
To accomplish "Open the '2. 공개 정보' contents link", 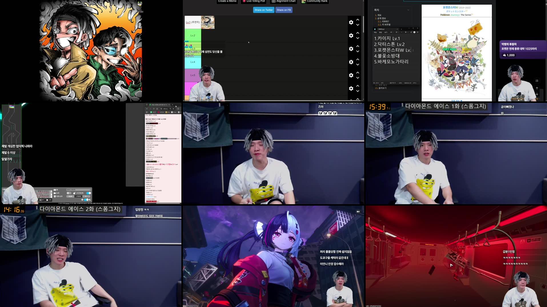I will [x=380, y=18].
